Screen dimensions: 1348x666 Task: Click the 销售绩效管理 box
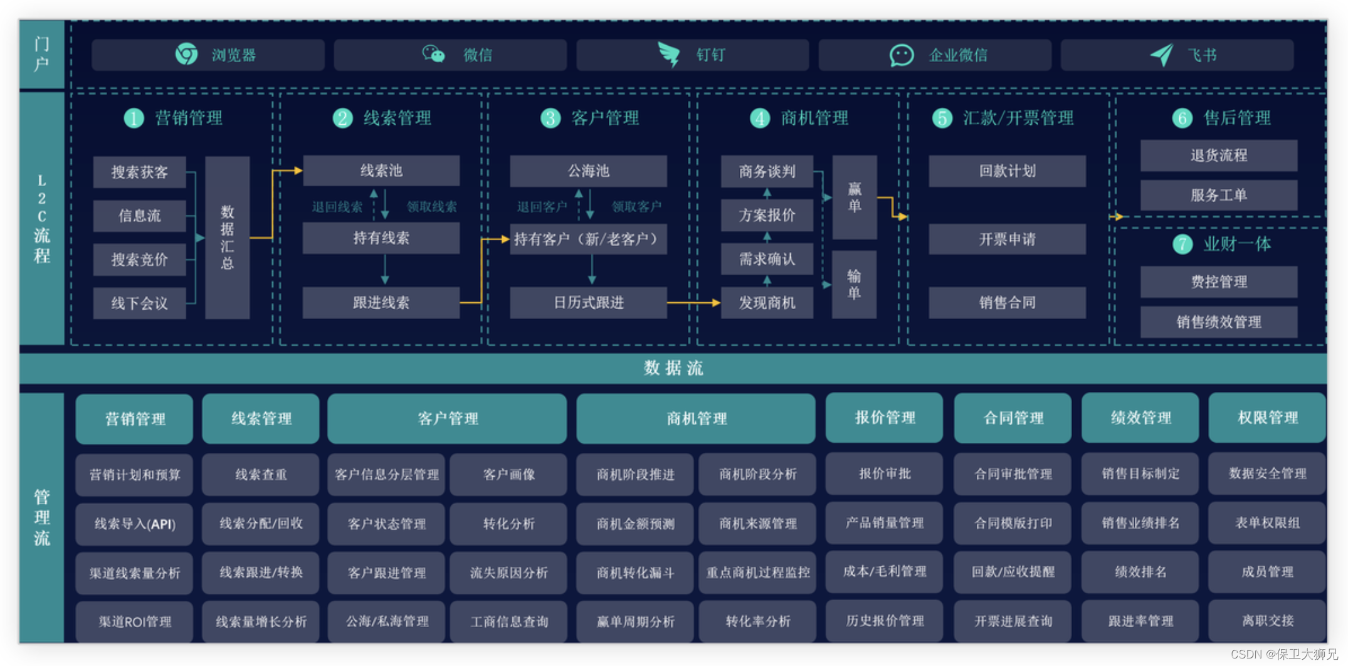click(x=1218, y=322)
